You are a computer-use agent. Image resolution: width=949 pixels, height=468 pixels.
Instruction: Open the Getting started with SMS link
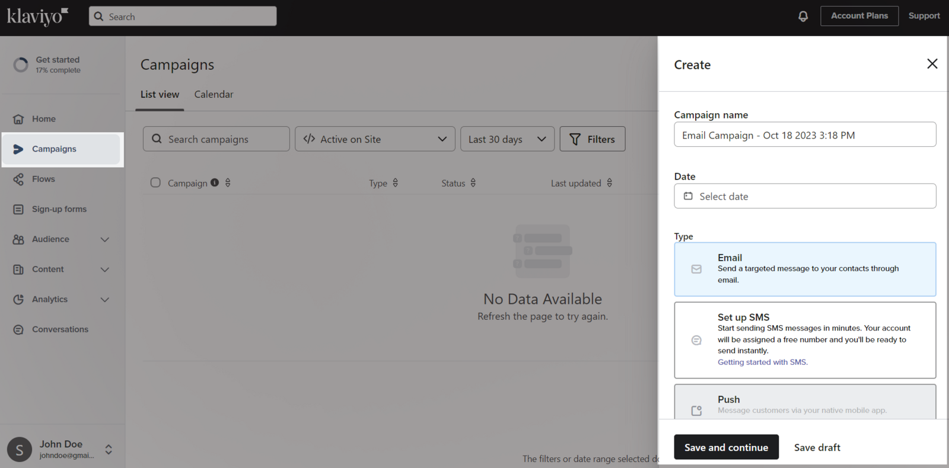point(762,362)
